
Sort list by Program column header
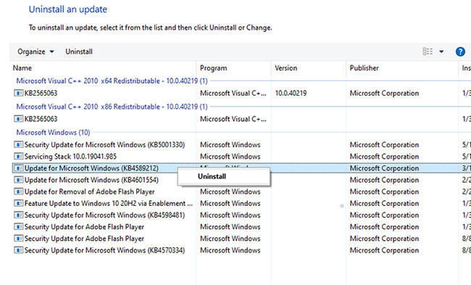pyautogui.click(x=214, y=68)
